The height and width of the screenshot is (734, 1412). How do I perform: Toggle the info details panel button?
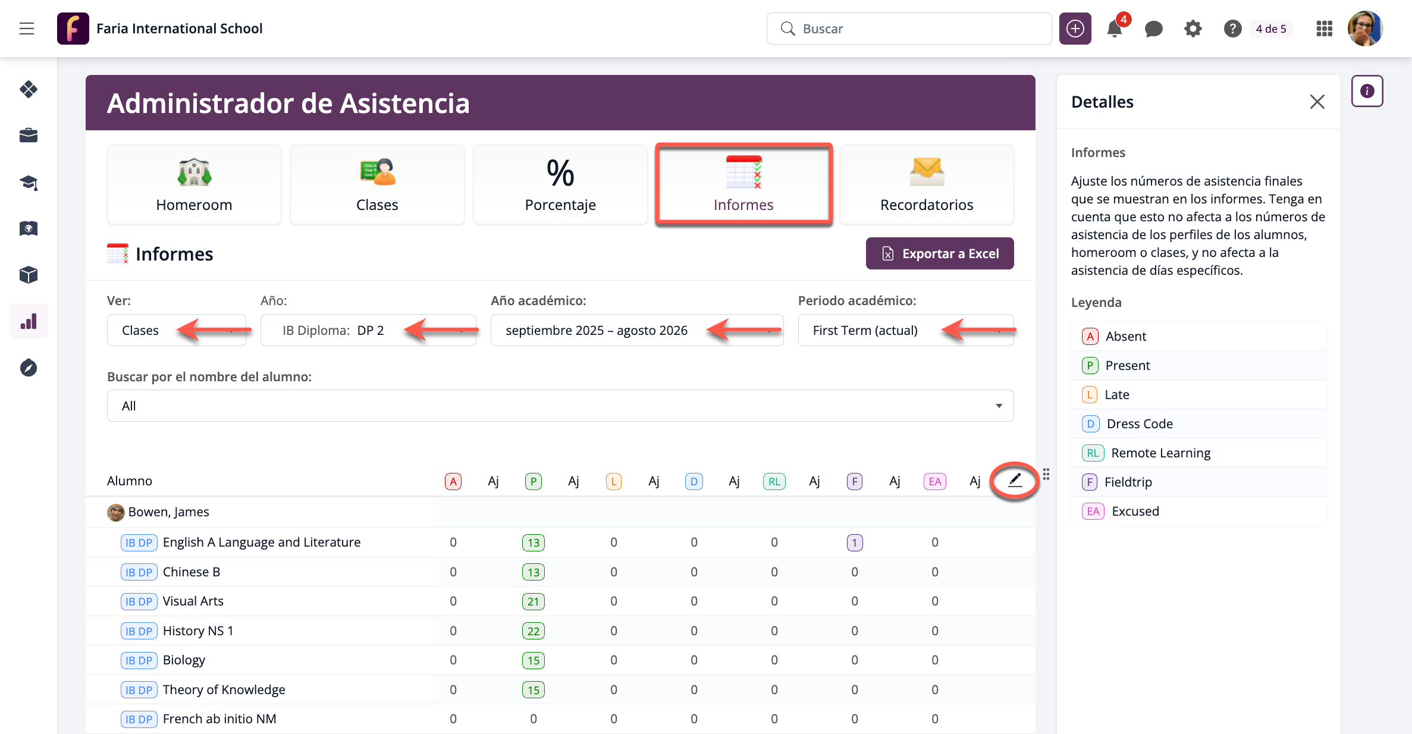coord(1367,91)
